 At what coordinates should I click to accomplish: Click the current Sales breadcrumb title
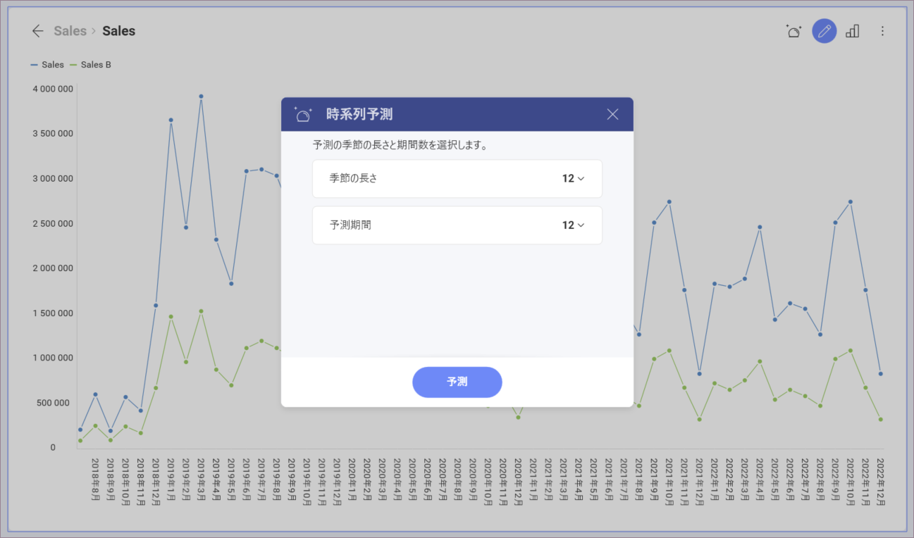(118, 31)
